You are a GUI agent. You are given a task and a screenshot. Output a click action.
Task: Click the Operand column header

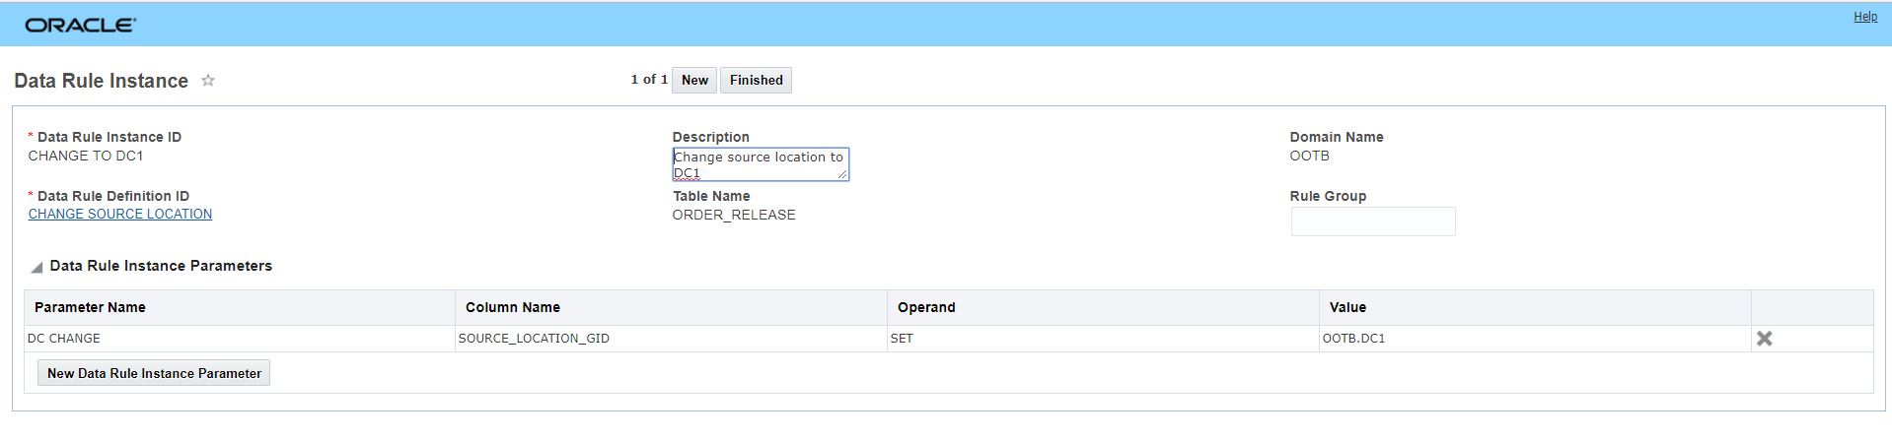click(x=926, y=308)
